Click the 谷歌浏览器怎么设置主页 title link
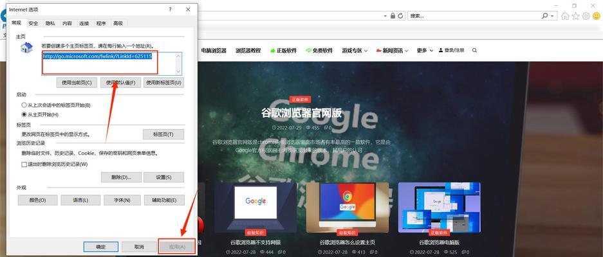603x257 pixels. coord(348,242)
